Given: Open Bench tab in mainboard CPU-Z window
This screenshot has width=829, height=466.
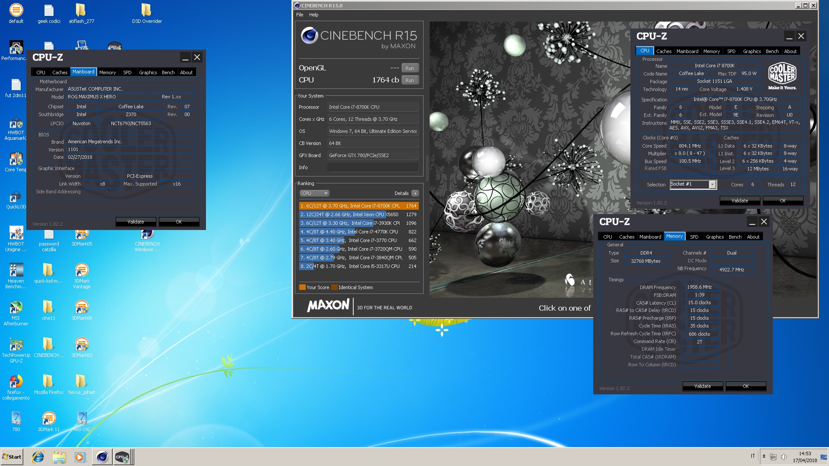Looking at the screenshot, I should point(168,72).
